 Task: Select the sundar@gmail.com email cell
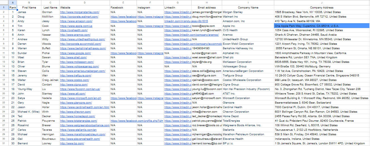tap(207, 53)
